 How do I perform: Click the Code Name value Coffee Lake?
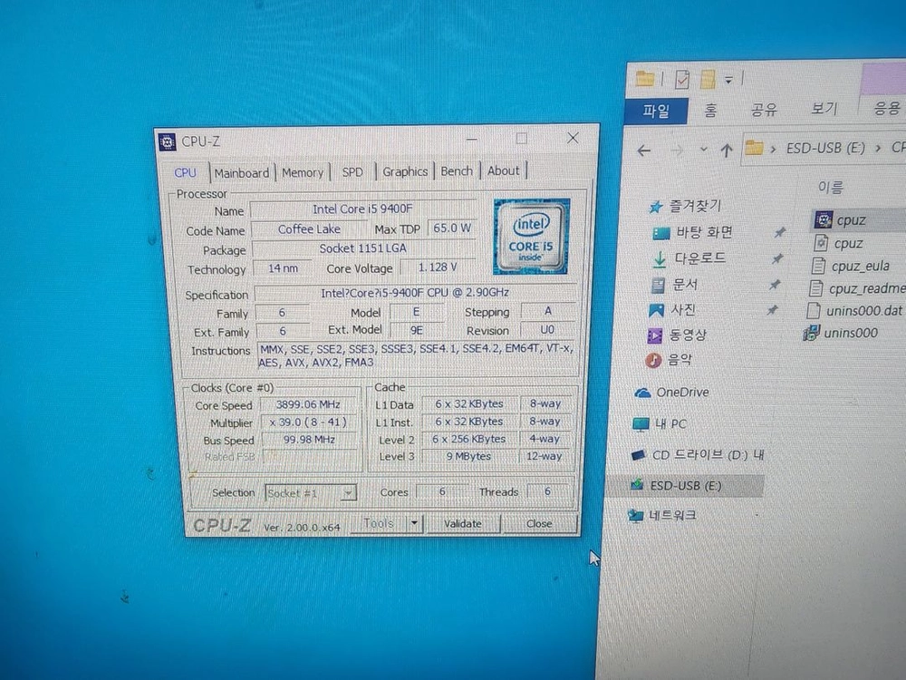pos(309,229)
